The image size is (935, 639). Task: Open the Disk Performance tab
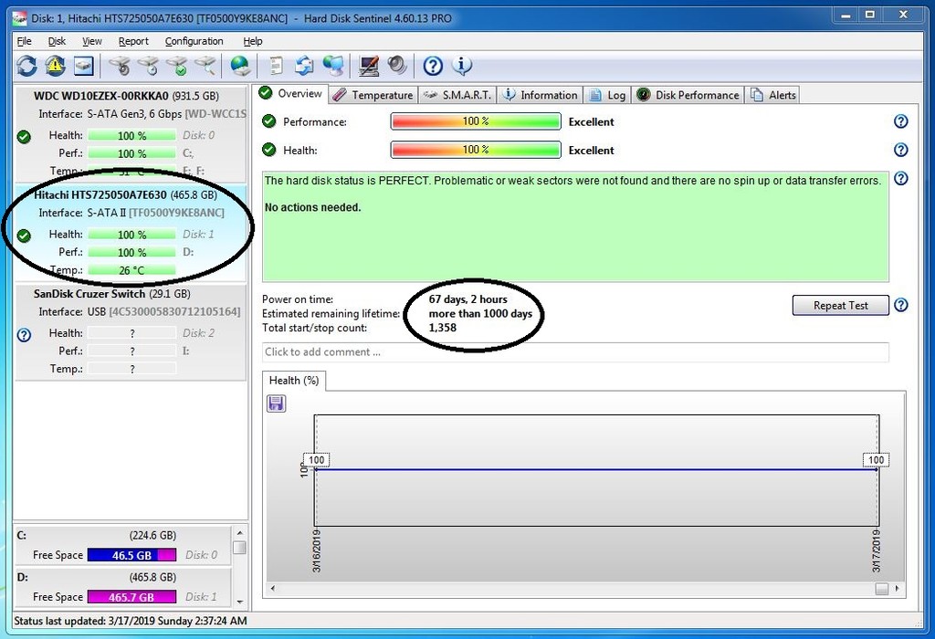point(688,95)
